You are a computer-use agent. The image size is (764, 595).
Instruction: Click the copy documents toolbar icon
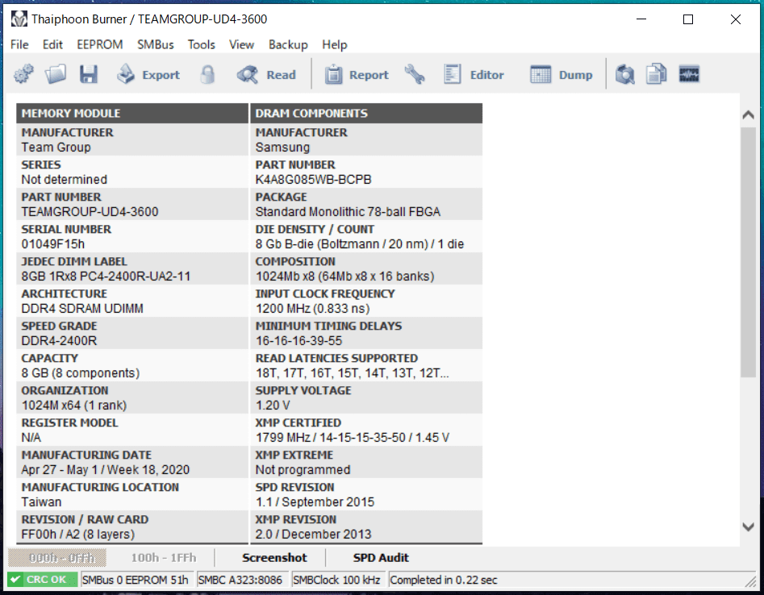pos(657,74)
